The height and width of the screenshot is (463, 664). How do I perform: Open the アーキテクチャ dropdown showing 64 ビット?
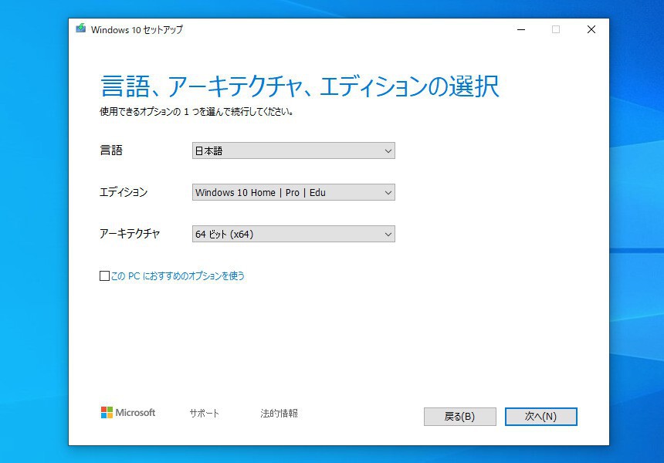tap(293, 234)
